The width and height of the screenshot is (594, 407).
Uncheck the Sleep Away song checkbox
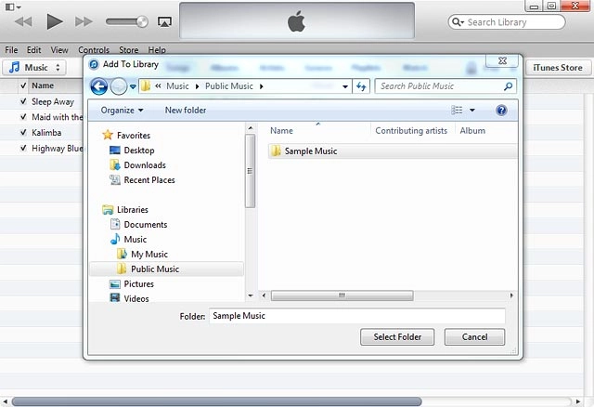tap(23, 101)
